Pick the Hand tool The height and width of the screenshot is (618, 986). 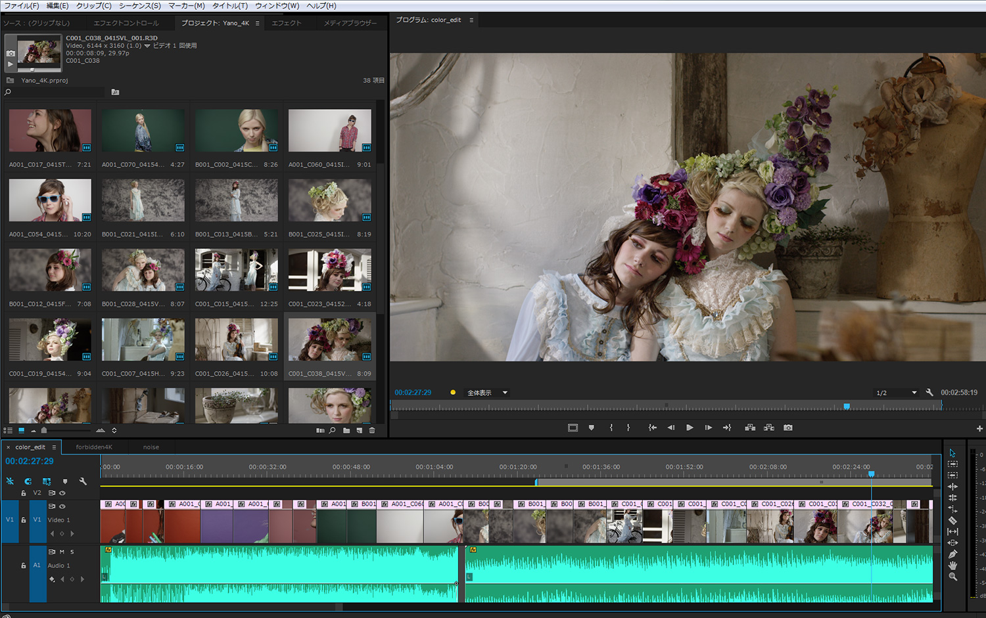click(x=952, y=565)
